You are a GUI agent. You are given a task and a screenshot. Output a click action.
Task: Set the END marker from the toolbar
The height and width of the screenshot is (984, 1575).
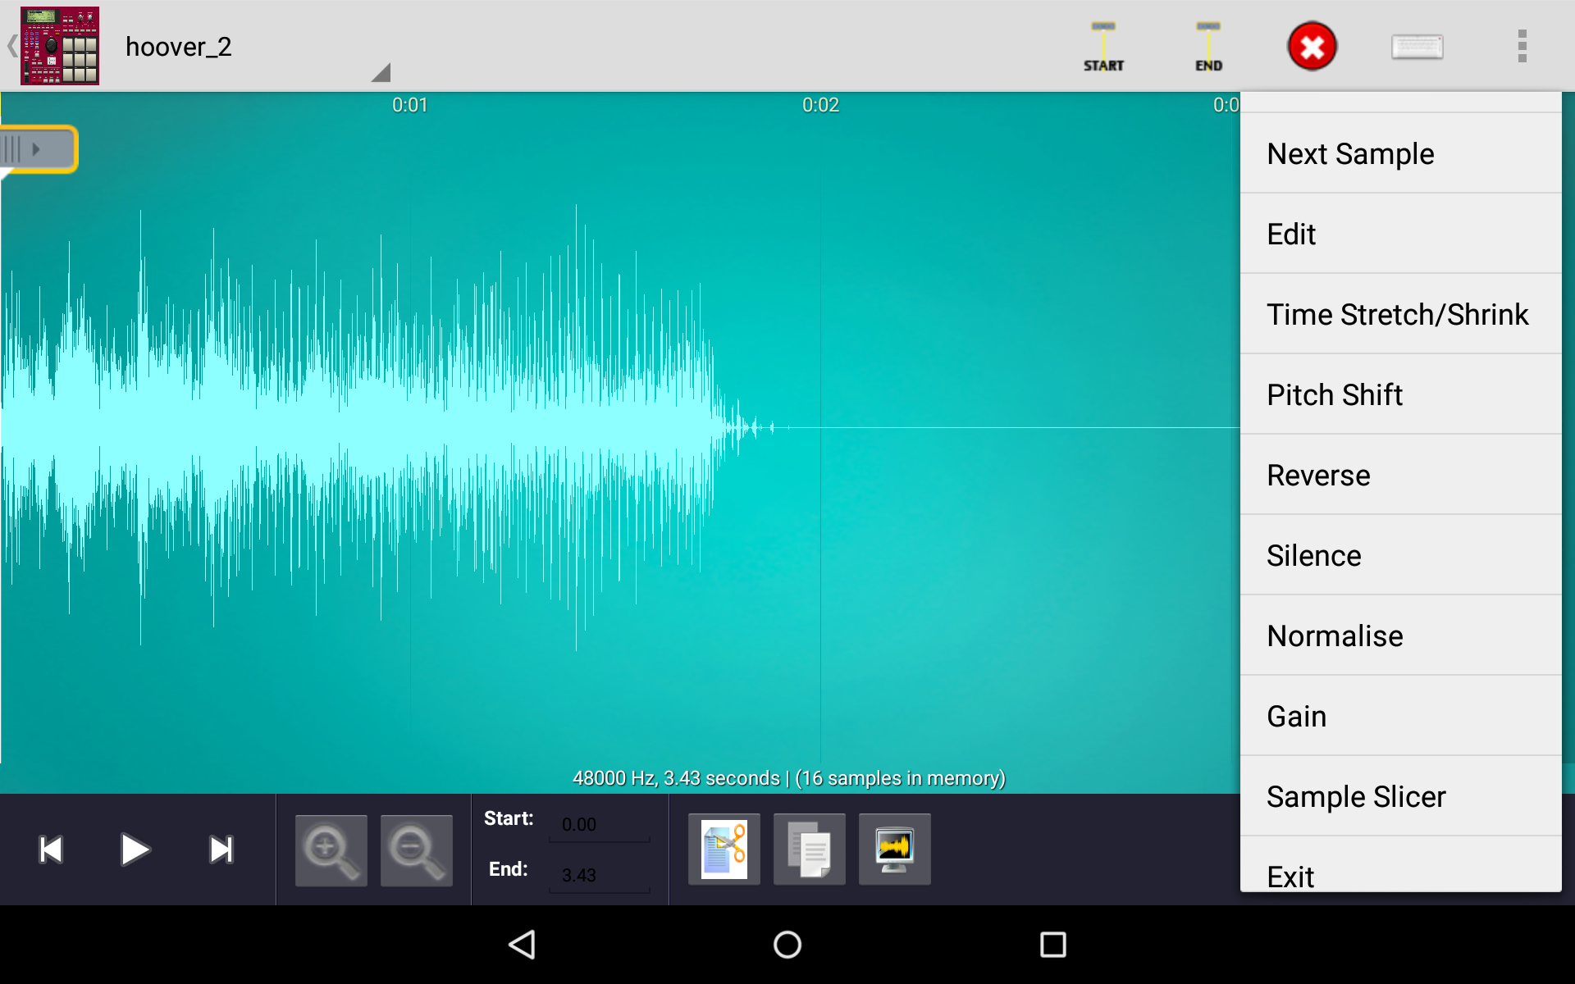(x=1207, y=47)
